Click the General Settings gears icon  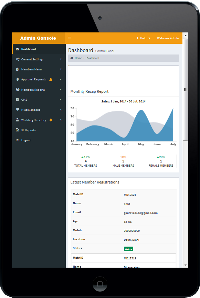tap(18, 59)
